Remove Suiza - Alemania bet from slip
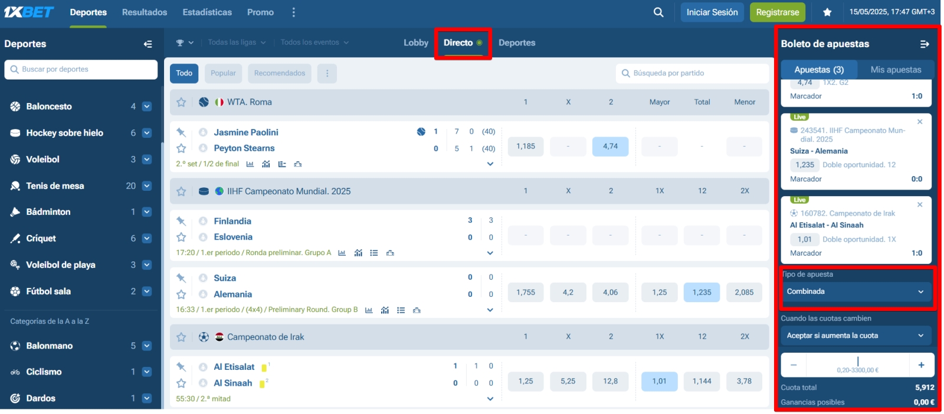Viewport: 944px width, 414px height. pos(920,122)
